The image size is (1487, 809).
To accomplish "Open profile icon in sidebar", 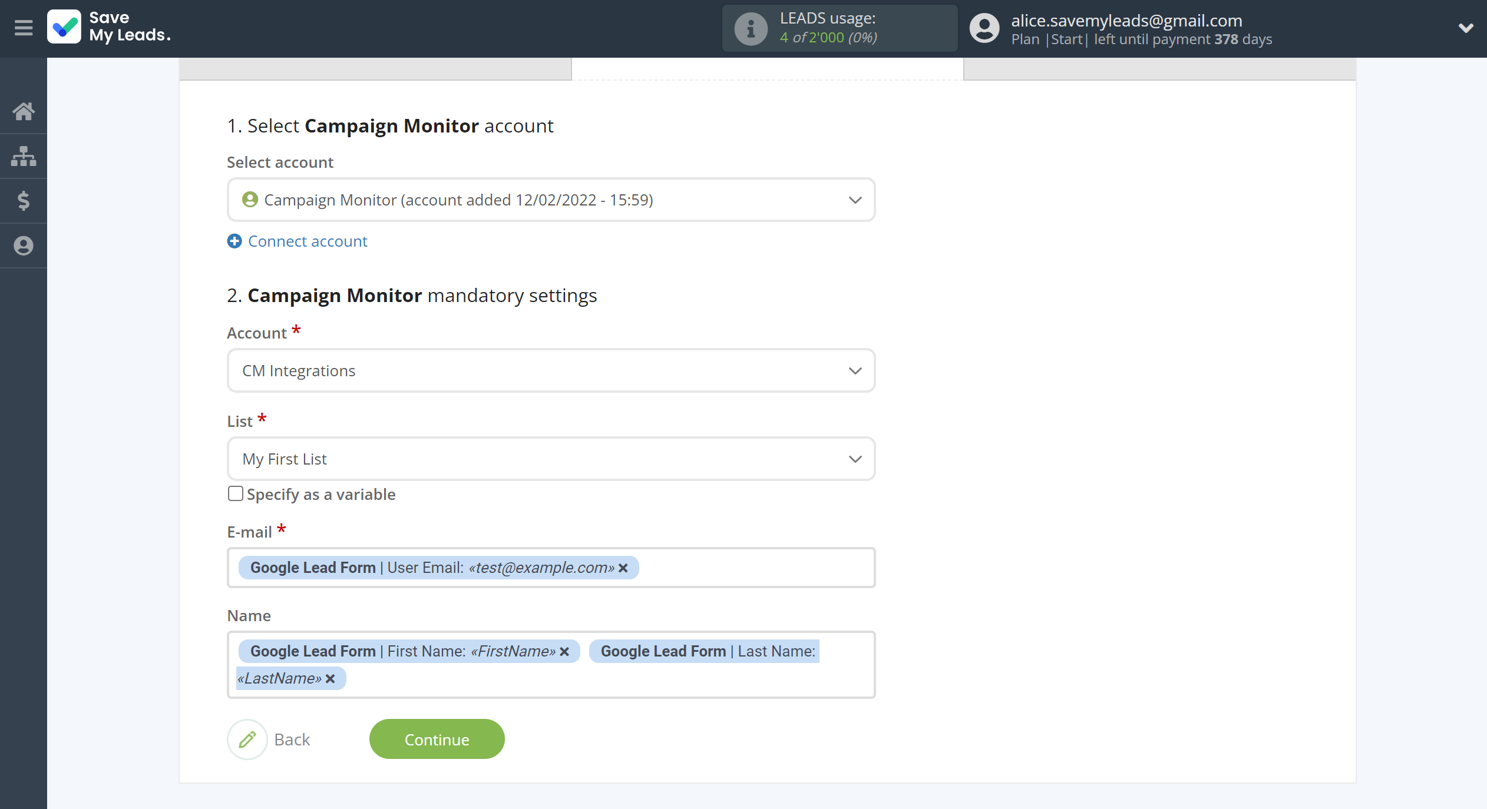I will point(24,246).
